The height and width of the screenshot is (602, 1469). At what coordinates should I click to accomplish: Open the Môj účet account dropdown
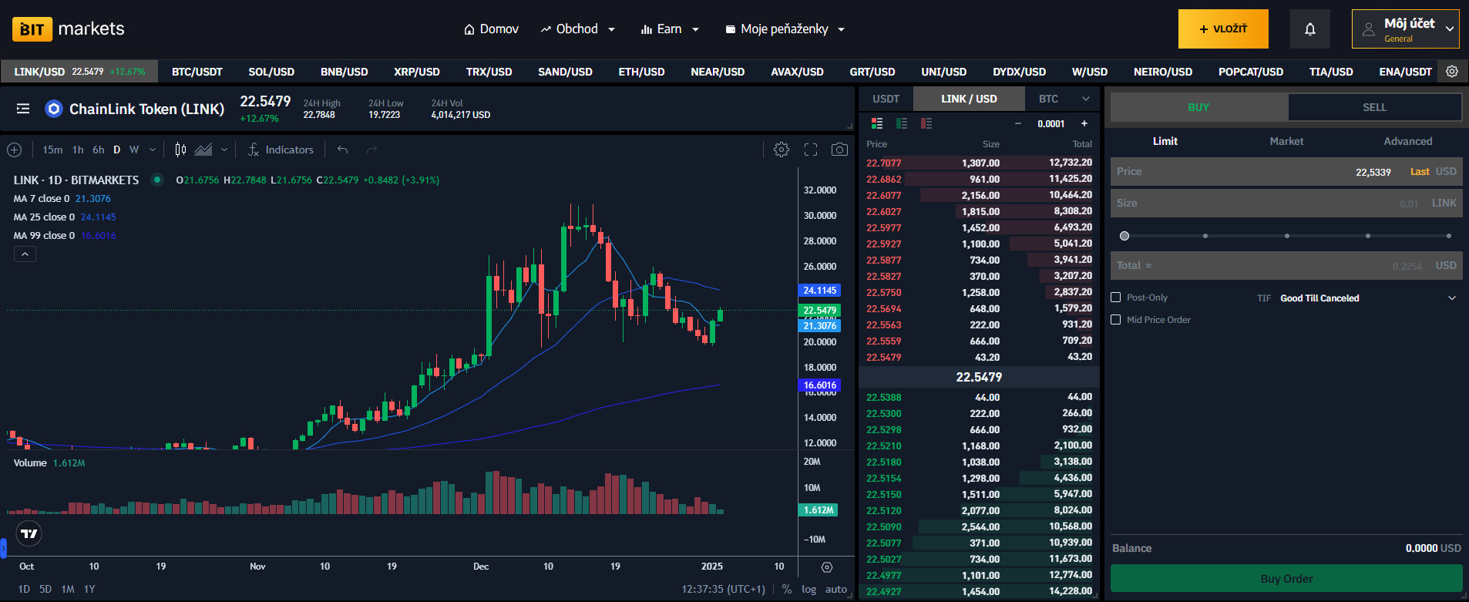(x=1405, y=29)
